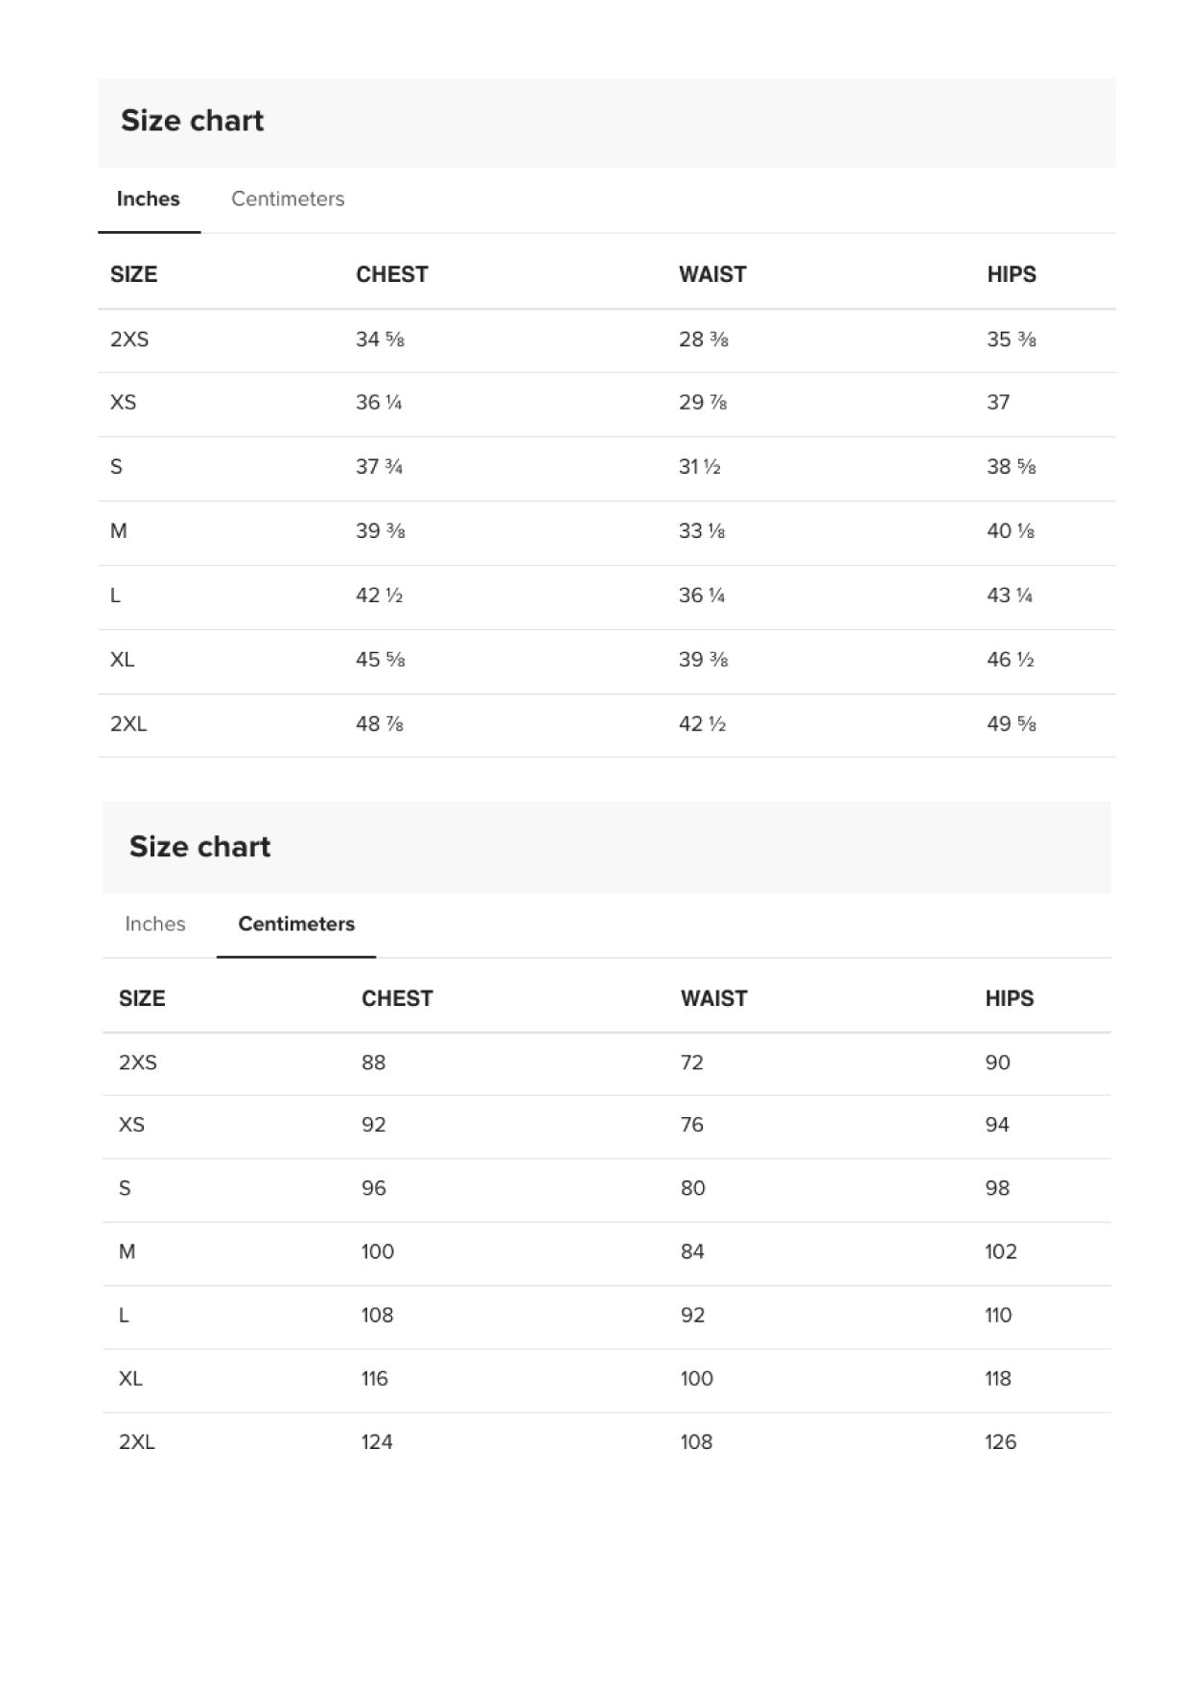Select the 31 ½ waist measurement
The width and height of the screenshot is (1189, 1682).
click(x=699, y=467)
